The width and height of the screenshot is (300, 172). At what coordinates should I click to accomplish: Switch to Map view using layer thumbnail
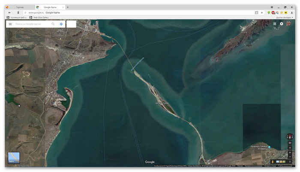click(13, 158)
